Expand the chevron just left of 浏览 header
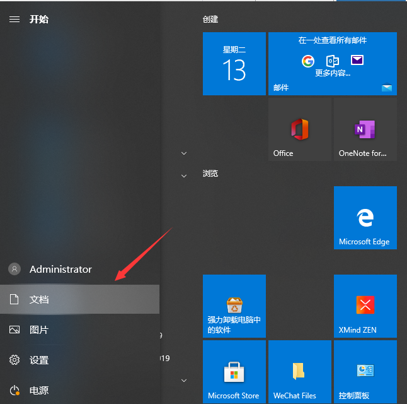Viewport: 407px width, 404px height. 184,175
